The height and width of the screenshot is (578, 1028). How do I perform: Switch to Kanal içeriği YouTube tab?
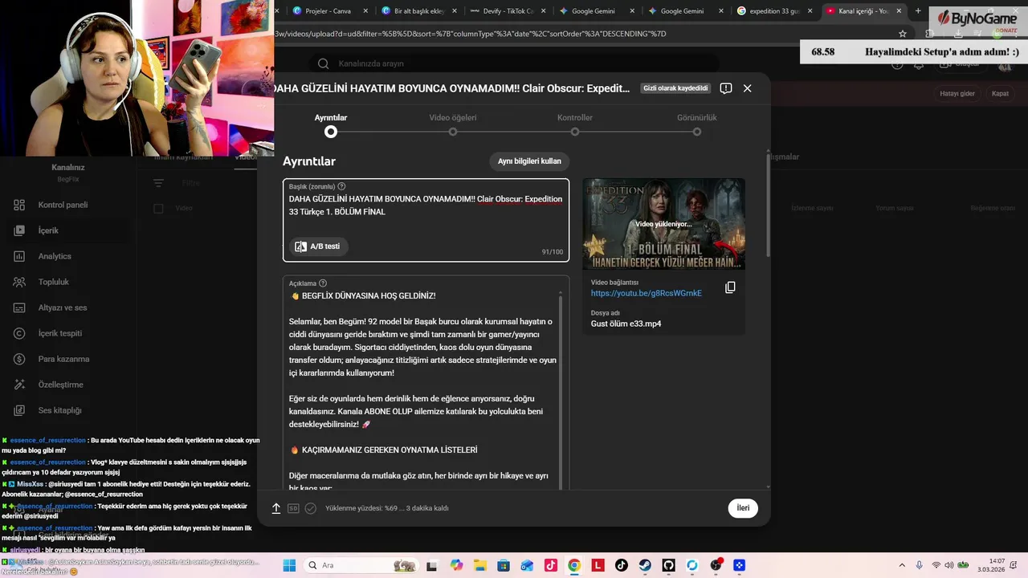coord(864,10)
